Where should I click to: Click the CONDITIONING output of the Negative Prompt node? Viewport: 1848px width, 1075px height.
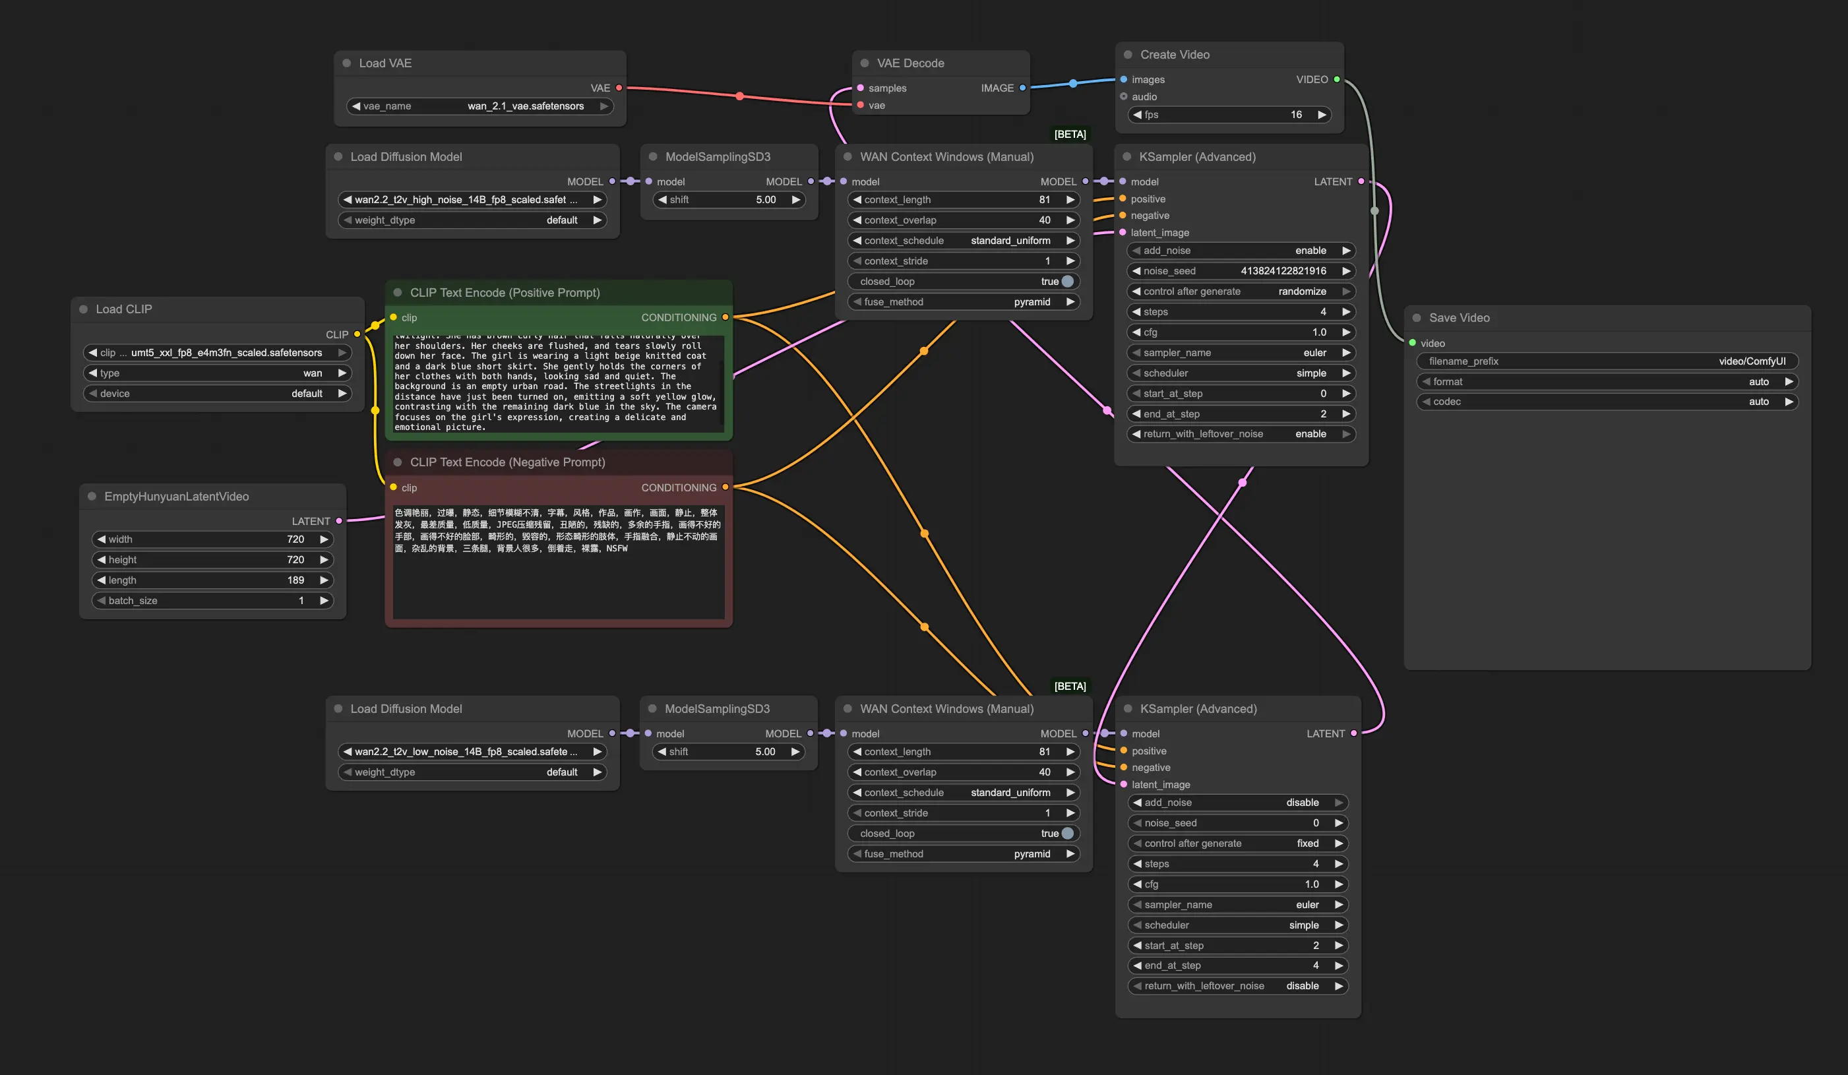click(x=725, y=487)
